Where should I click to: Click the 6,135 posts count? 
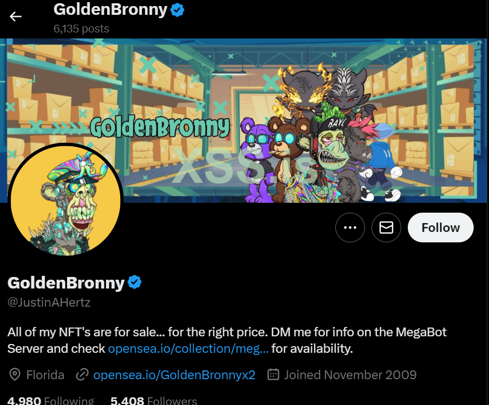click(81, 29)
